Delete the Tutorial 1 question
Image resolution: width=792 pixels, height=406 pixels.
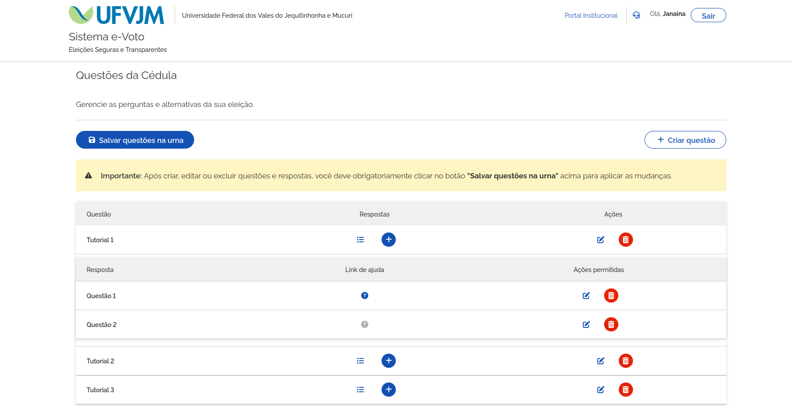[626, 240]
